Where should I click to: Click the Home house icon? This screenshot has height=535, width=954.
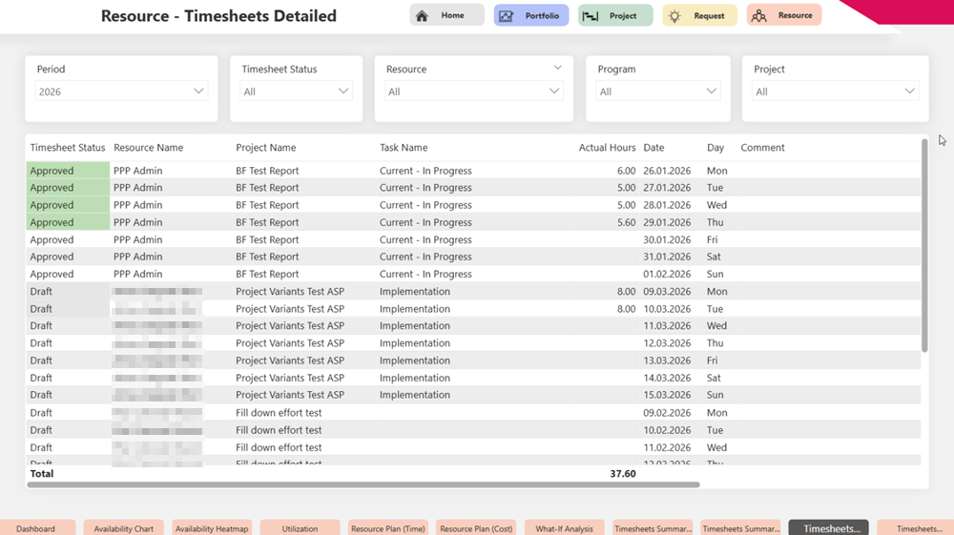tap(422, 16)
